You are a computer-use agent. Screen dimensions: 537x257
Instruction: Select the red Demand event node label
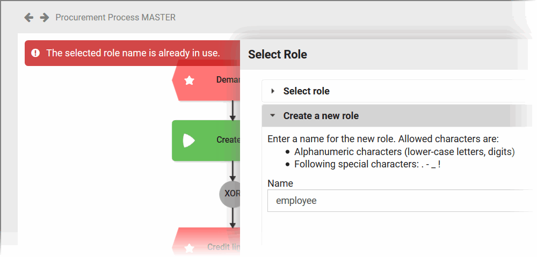pos(228,80)
